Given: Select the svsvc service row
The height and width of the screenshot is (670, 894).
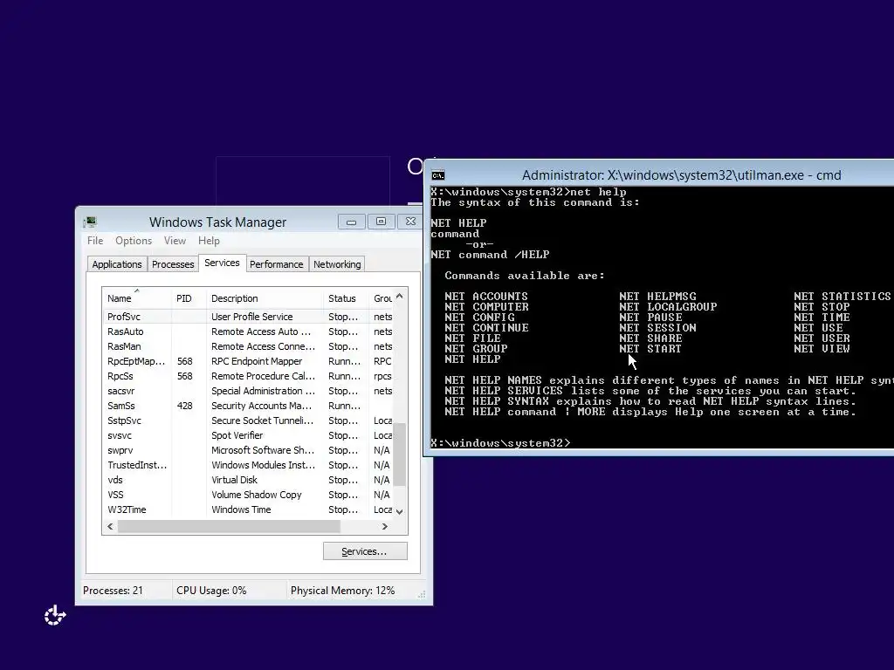Looking at the screenshot, I should [x=248, y=435].
